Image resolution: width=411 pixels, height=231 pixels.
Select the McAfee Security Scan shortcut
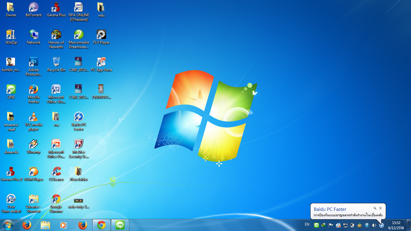pos(79,149)
